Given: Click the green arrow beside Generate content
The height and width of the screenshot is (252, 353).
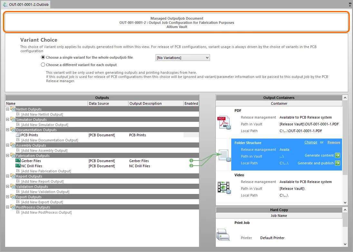Looking at the screenshot, I should [338, 155].
